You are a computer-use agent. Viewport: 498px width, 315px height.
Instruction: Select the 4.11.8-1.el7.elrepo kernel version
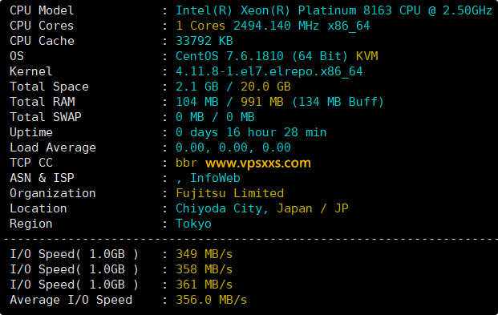point(269,71)
